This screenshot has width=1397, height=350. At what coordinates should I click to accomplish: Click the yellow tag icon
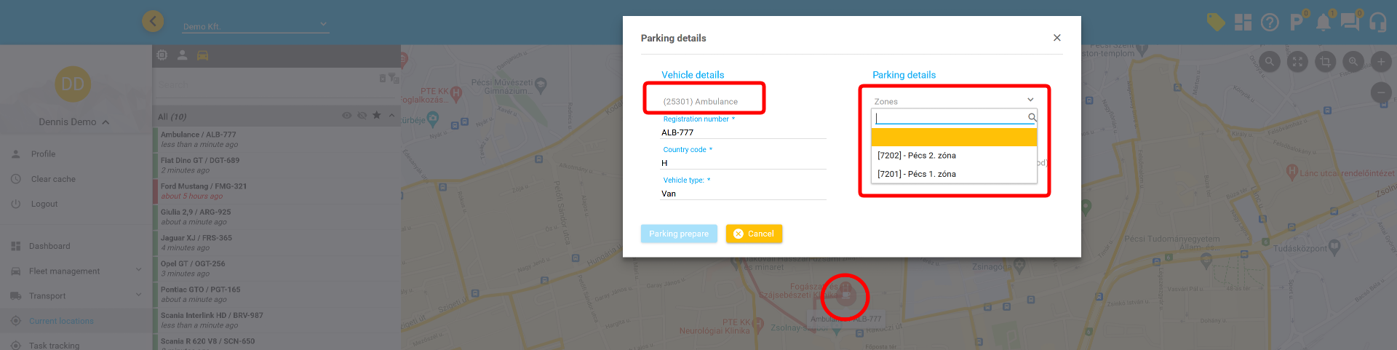point(1215,23)
